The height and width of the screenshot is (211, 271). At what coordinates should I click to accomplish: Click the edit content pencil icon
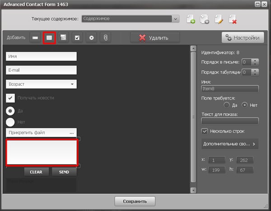point(219,19)
